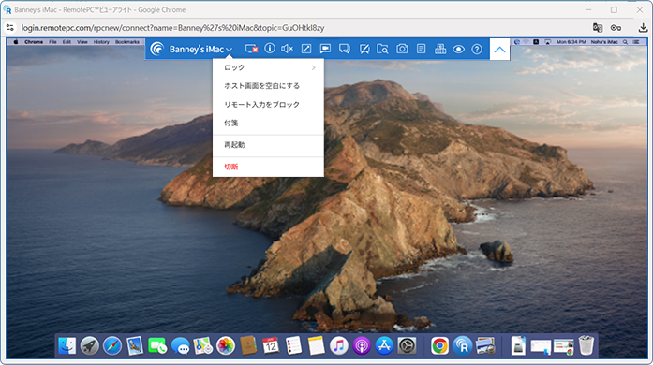Image resolution: width=653 pixels, height=365 pixels.
Task: Click the password key icon
Action: [x=616, y=28]
